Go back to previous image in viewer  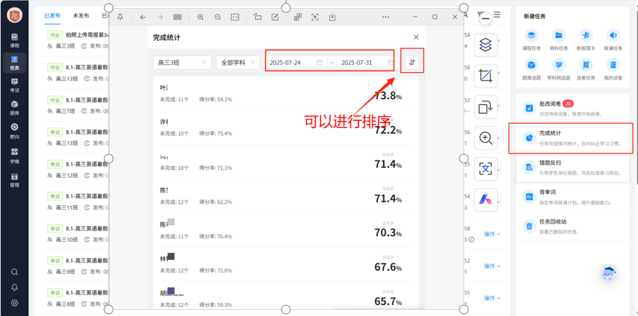(143, 17)
